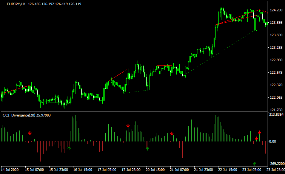Click the red divergence arrow above 17 Jul 23:00
This screenshot has width=285, height=174.
point(128,125)
